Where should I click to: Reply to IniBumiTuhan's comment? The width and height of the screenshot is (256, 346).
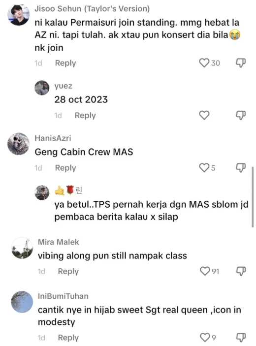coord(68,338)
